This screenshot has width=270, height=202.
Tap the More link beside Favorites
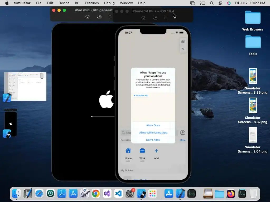[x=182, y=140]
